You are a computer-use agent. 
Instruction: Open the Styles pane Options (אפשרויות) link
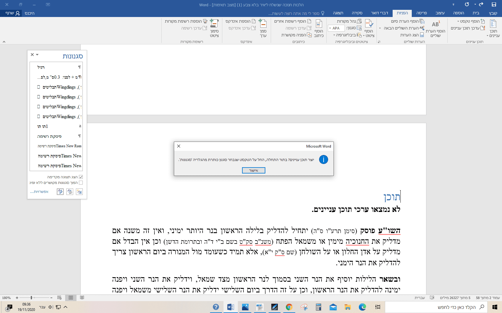click(x=39, y=192)
